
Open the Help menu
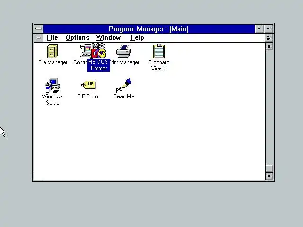click(137, 38)
